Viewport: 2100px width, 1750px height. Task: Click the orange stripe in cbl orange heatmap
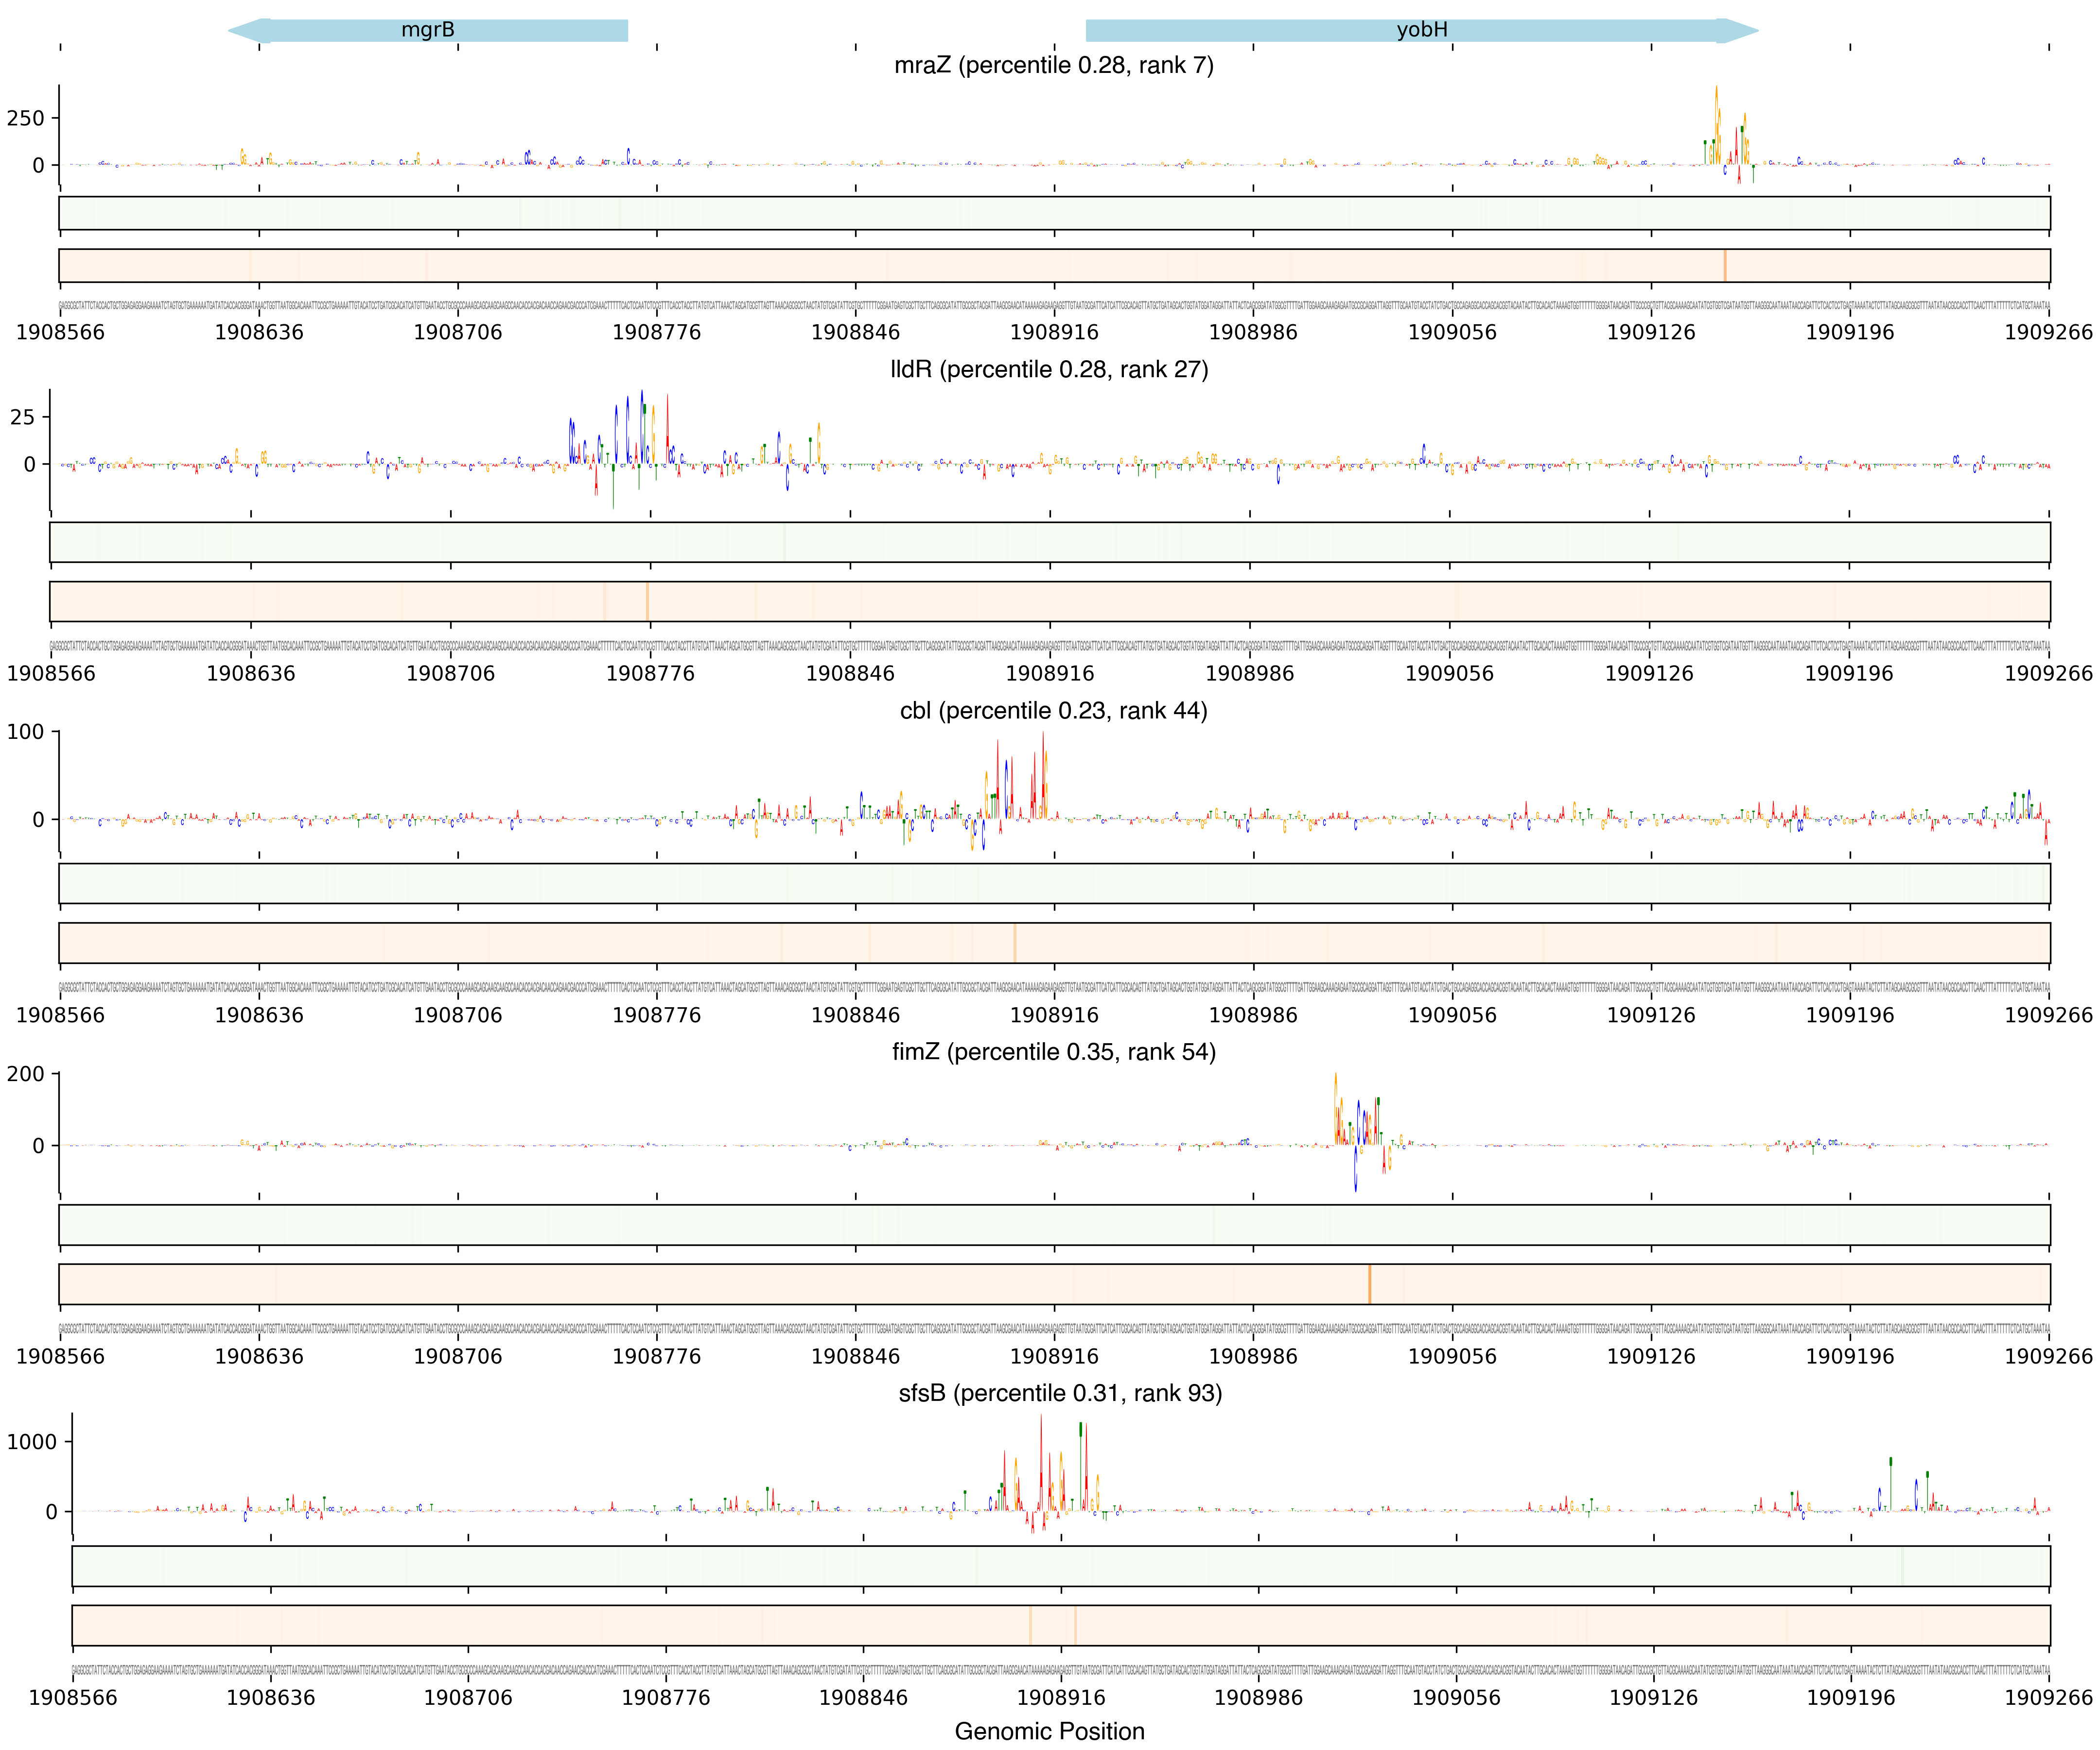click(1014, 943)
